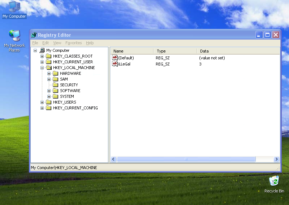Image resolution: width=289 pixels, height=205 pixels.
Task: Click the Registry Editor title bar icon
Action: click(34, 35)
